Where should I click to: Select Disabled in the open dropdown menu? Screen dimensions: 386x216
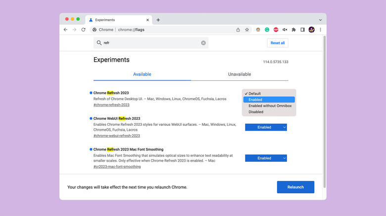(269, 112)
